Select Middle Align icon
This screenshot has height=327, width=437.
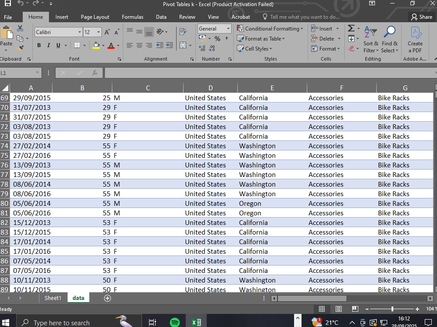(139, 31)
